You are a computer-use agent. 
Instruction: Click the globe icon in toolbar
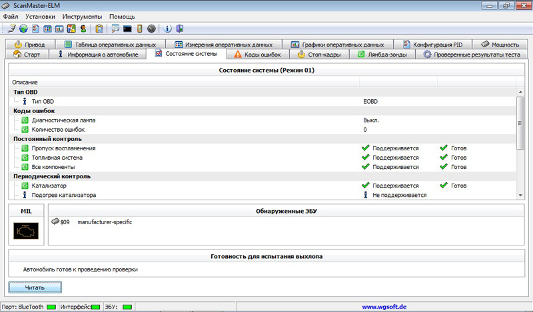point(23,29)
